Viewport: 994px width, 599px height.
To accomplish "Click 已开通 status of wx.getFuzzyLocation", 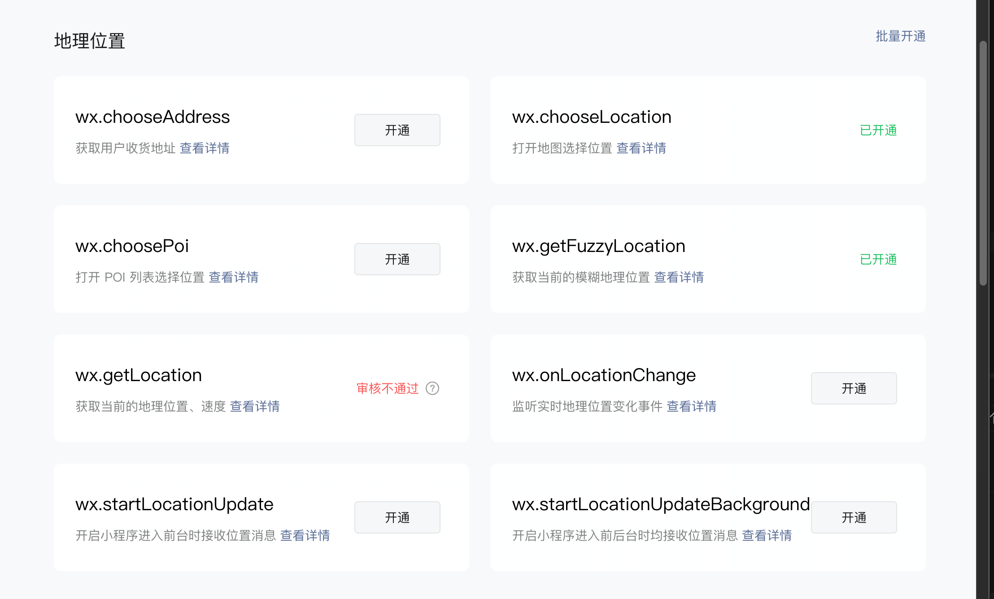I will (x=878, y=259).
